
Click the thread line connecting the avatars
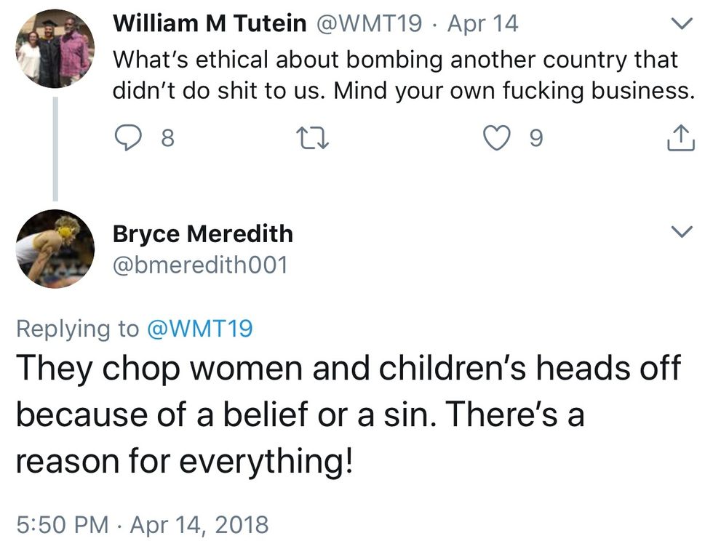click(55, 149)
